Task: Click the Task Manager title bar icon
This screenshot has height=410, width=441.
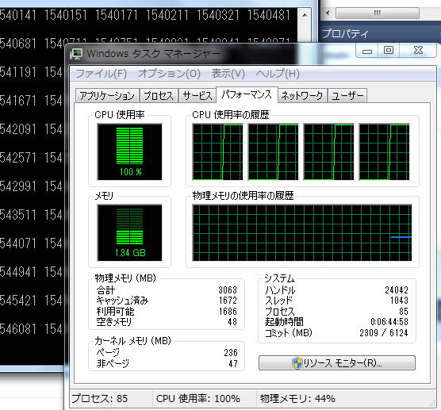Action: (76, 53)
